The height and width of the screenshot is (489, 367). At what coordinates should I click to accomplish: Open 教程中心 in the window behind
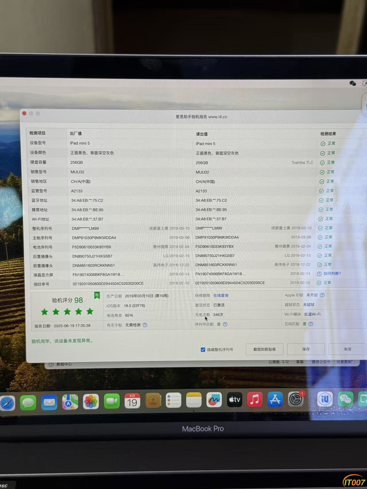pos(64,364)
